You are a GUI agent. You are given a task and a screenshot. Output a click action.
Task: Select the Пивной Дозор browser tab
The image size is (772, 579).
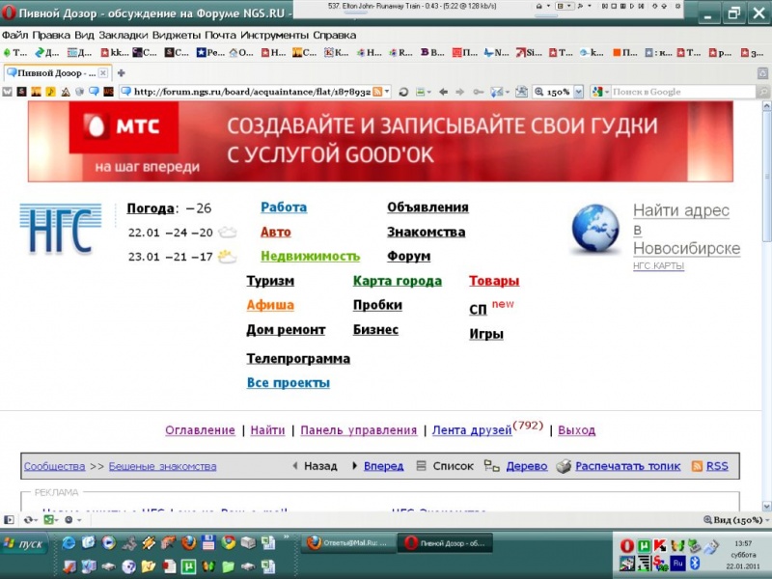pos(56,72)
